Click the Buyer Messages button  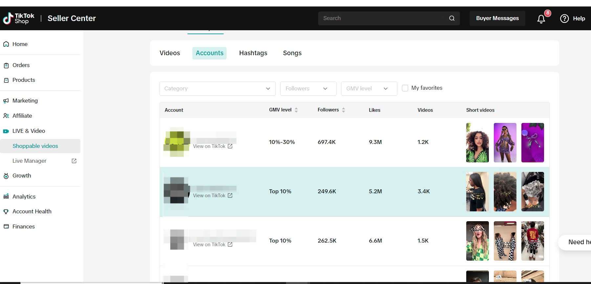[x=497, y=18]
